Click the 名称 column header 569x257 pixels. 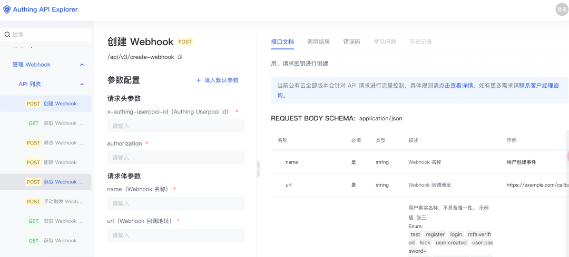coord(283,140)
